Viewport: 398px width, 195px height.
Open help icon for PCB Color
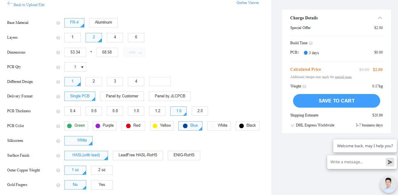click(x=58, y=126)
